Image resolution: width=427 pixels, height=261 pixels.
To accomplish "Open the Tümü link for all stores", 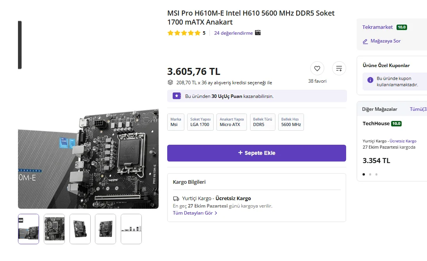I will click(418, 109).
